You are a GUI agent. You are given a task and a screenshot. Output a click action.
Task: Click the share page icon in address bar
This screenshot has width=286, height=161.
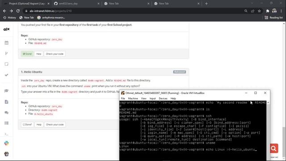252,11
